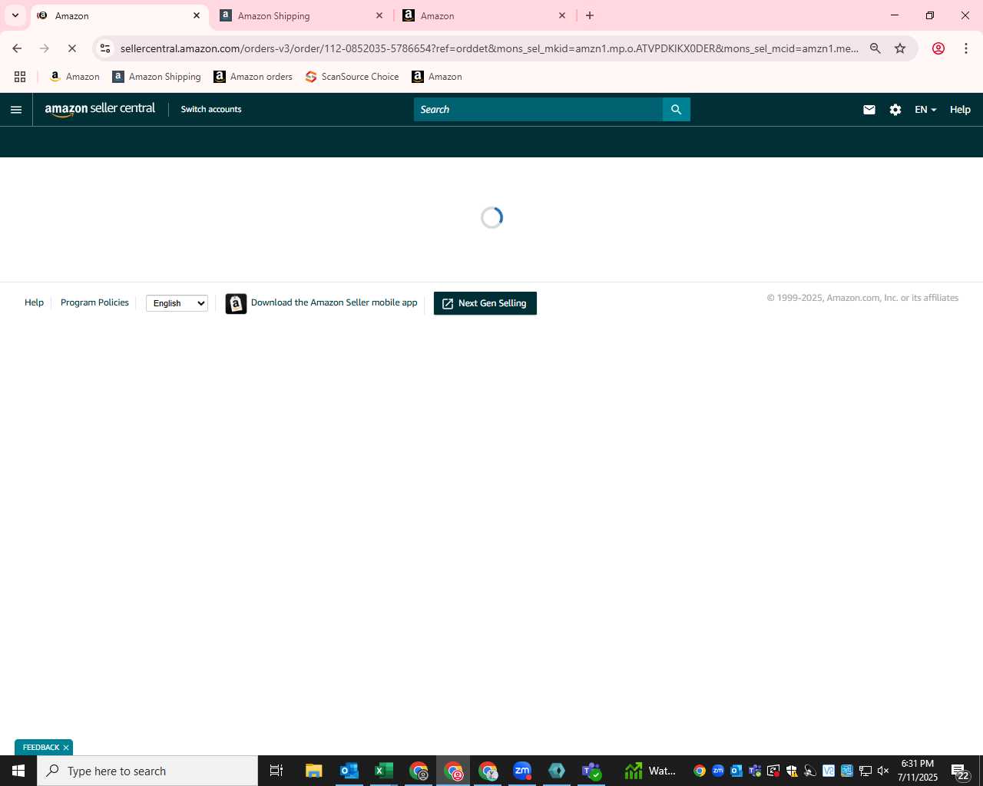Image resolution: width=983 pixels, height=786 pixels.
Task: Open Chrome three-dot menu
Action: [x=966, y=48]
